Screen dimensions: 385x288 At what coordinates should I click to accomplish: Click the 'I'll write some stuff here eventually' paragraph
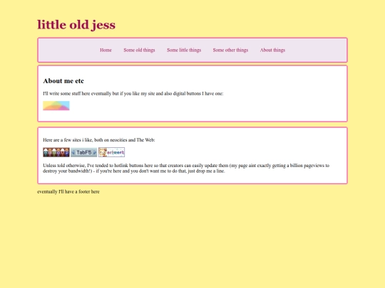pyautogui.click(x=133, y=94)
